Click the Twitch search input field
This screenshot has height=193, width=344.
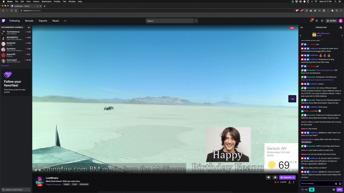pos(170,21)
